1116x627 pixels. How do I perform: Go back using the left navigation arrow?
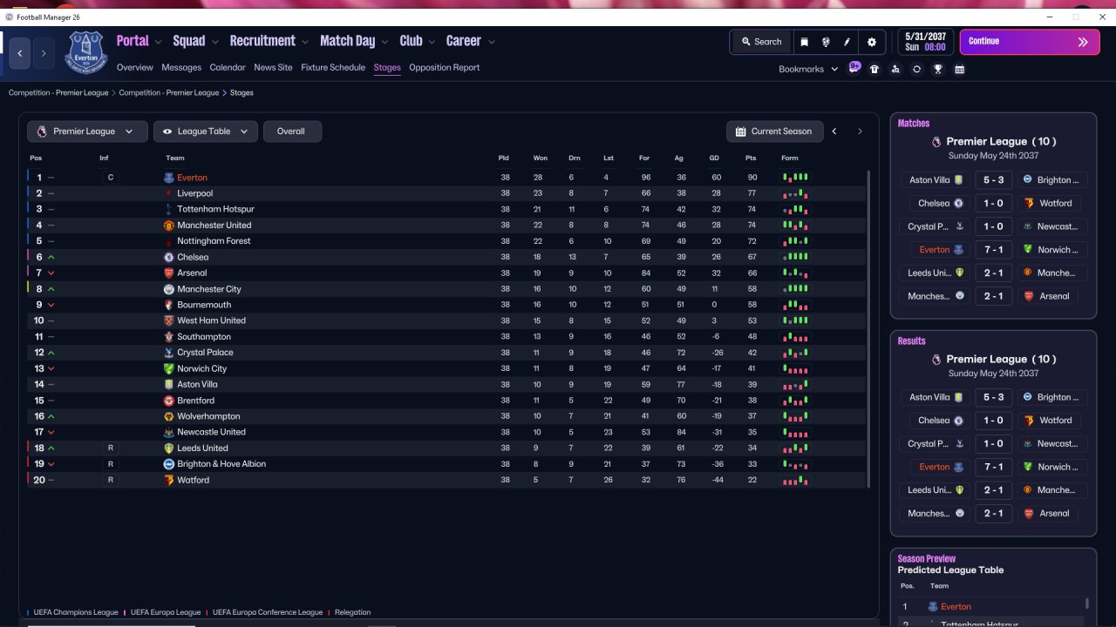(20, 53)
